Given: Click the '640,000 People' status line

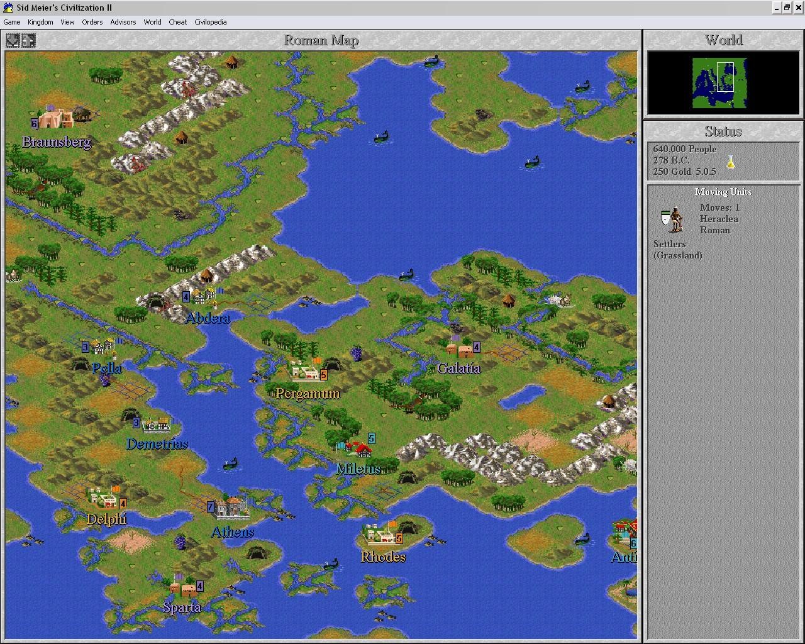Looking at the screenshot, I should click(685, 149).
